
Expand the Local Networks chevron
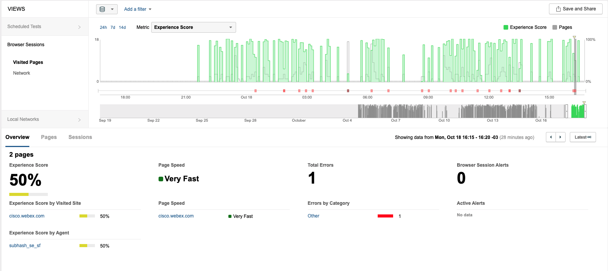79,120
